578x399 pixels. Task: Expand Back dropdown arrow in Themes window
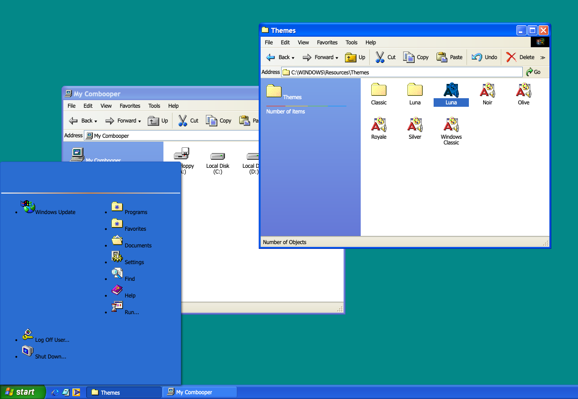click(x=293, y=58)
